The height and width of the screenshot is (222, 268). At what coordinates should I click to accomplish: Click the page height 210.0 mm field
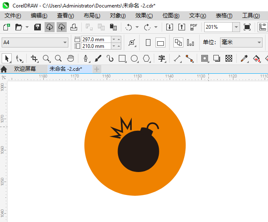96,46
